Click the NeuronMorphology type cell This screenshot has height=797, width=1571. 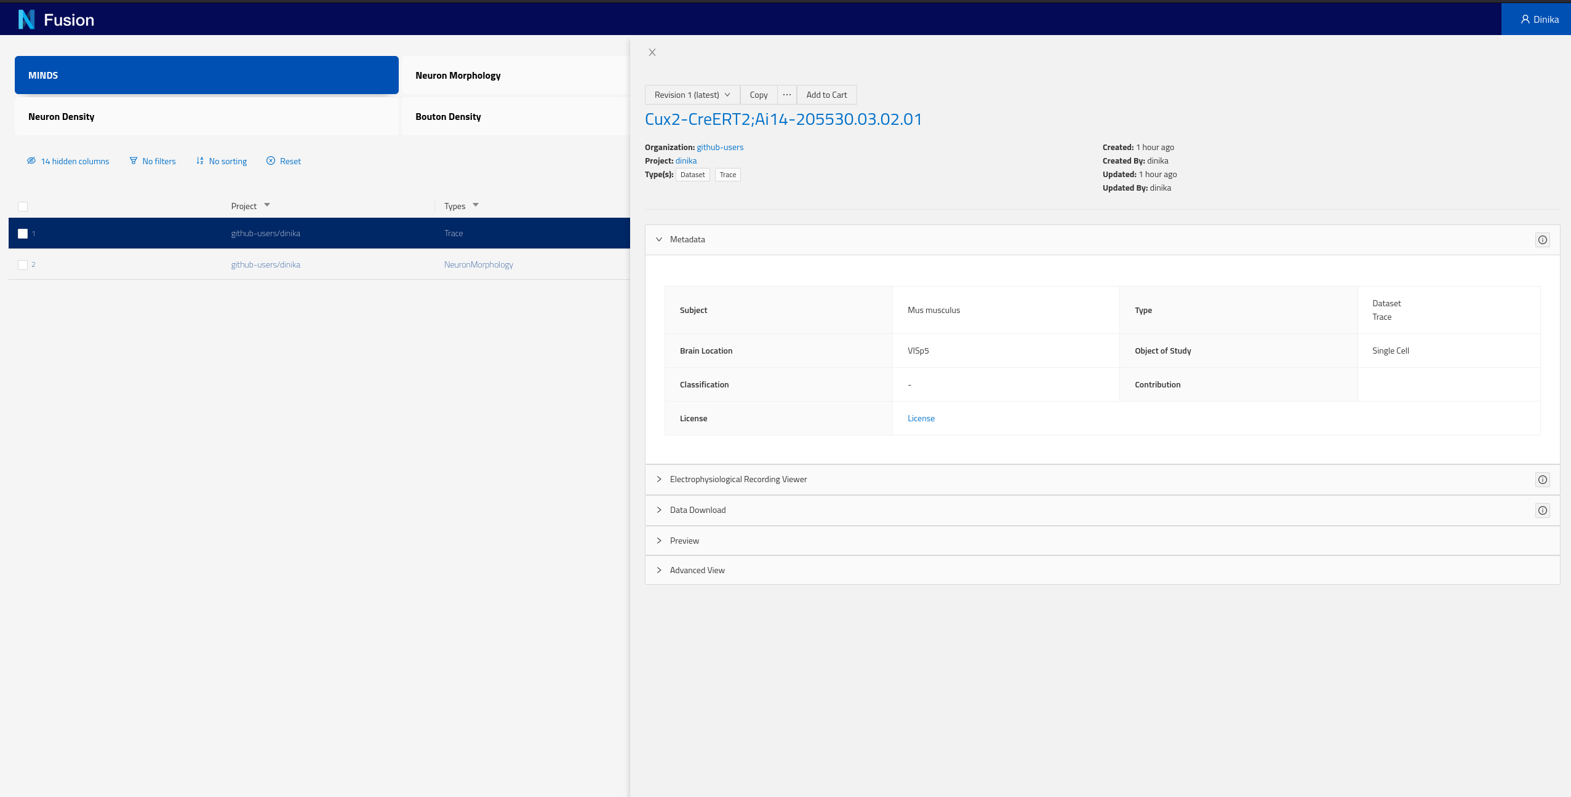point(479,264)
